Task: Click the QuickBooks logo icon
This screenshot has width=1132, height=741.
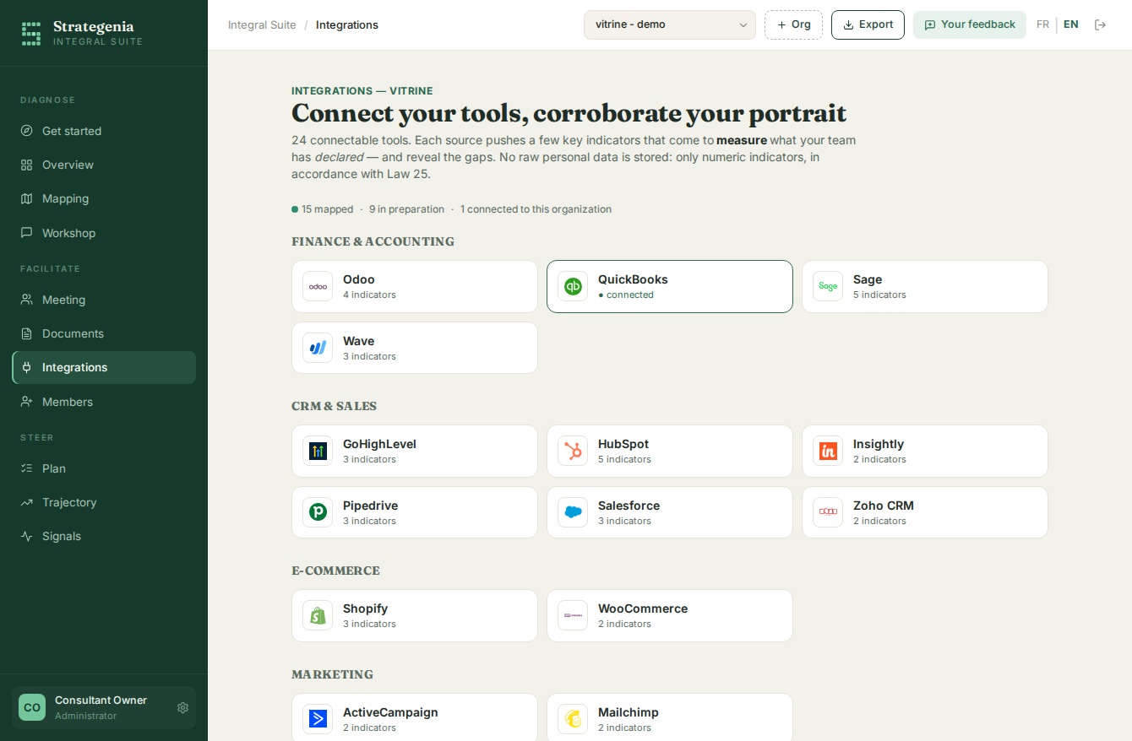Action: pyautogui.click(x=573, y=286)
